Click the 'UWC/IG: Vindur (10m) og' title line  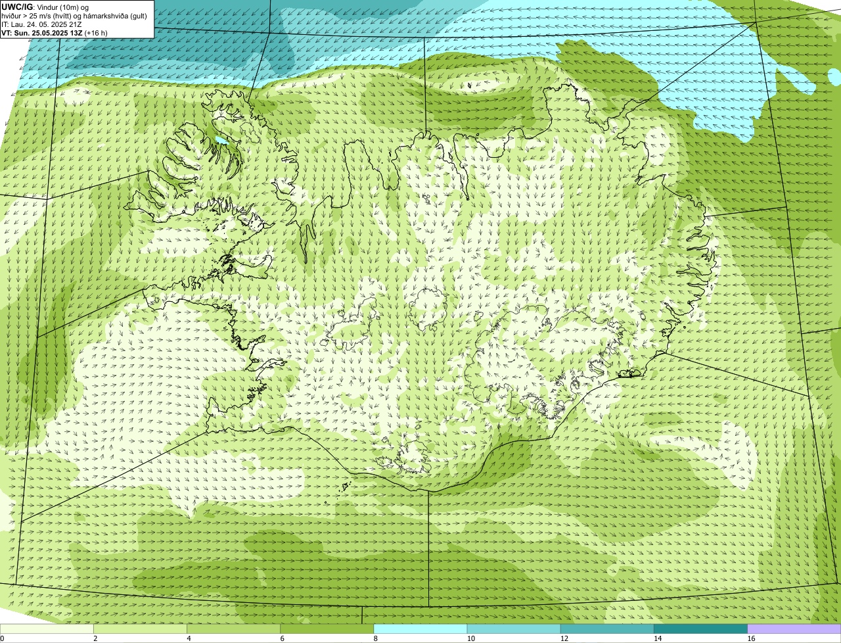click(x=45, y=7)
